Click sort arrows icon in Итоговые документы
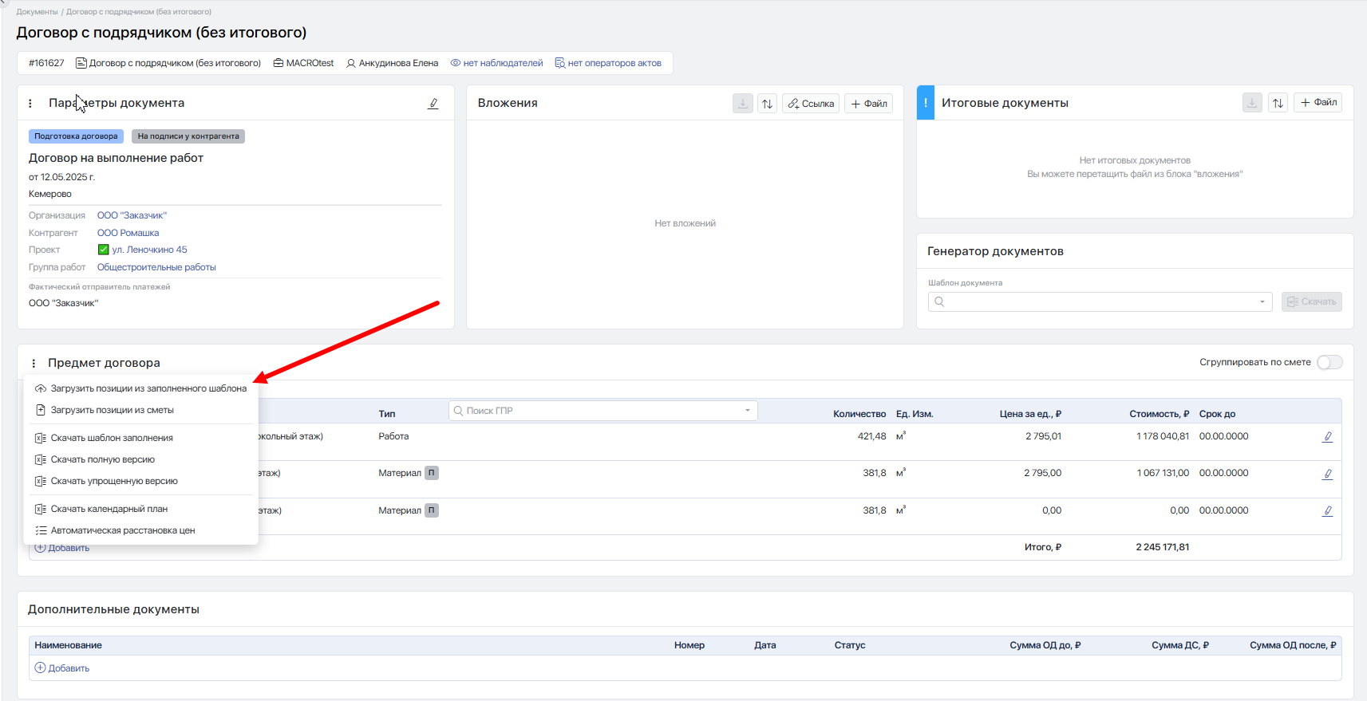 pyautogui.click(x=1278, y=103)
